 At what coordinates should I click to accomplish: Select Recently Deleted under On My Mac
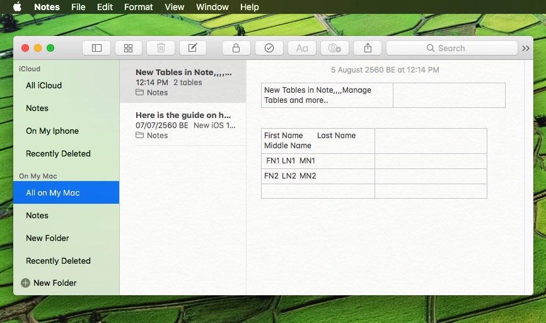[x=66, y=261]
